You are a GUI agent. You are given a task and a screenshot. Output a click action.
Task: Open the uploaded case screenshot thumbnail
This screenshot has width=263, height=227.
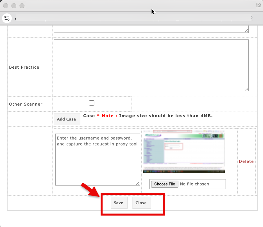coord(184,151)
